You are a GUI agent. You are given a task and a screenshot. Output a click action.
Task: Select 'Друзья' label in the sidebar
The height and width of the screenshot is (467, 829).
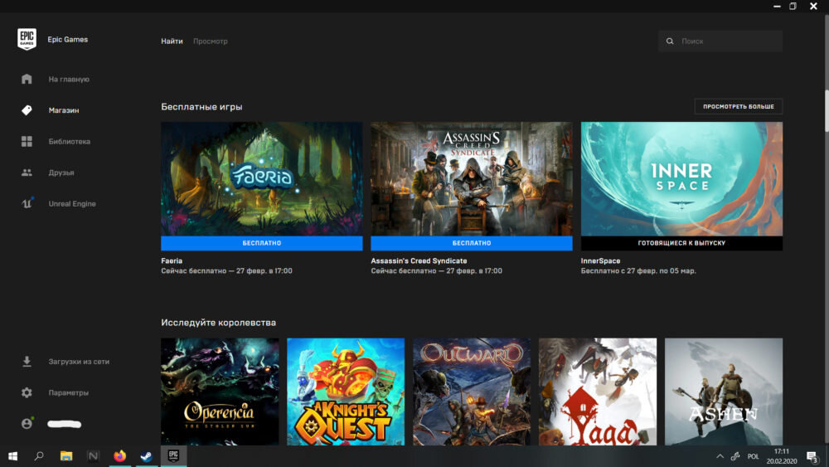[61, 173]
